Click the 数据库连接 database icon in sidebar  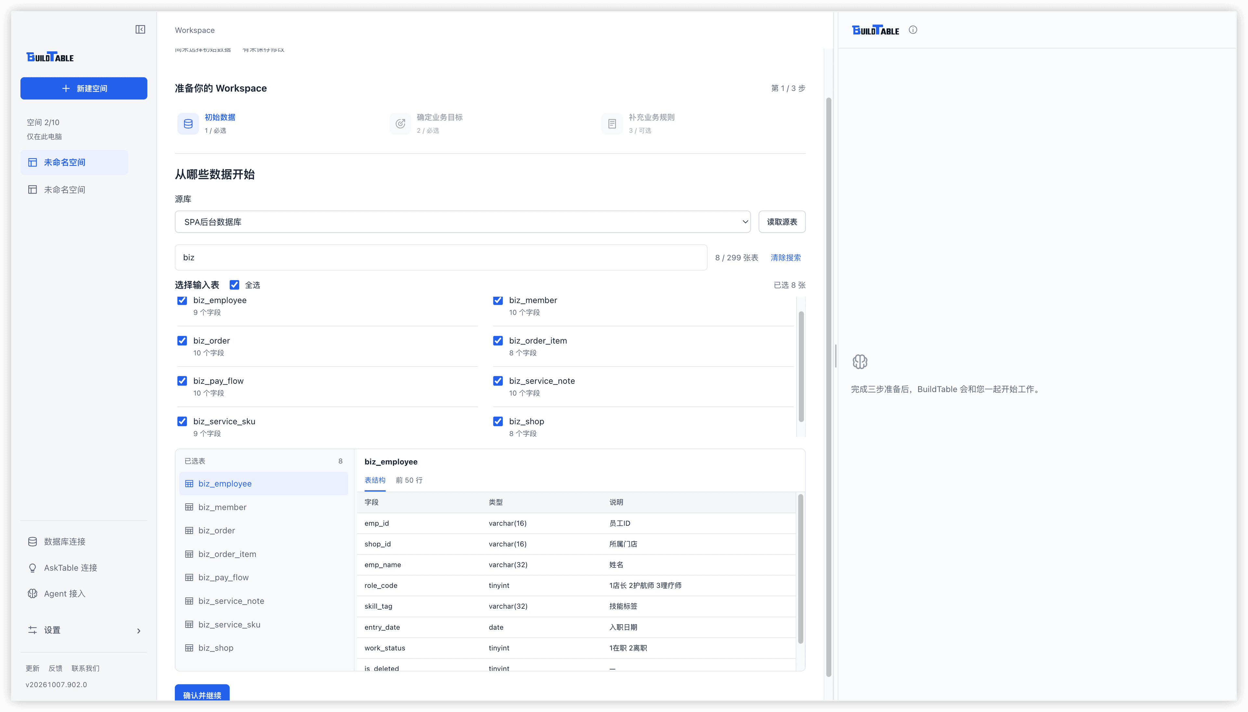point(32,541)
